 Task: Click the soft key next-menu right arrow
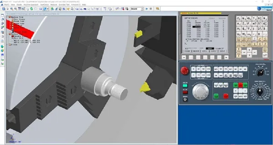pyautogui.click(x=226, y=57)
